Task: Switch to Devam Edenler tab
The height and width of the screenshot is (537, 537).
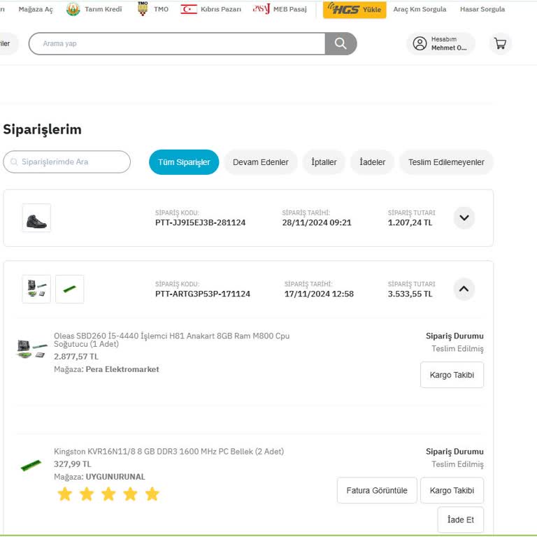Action: [260, 162]
